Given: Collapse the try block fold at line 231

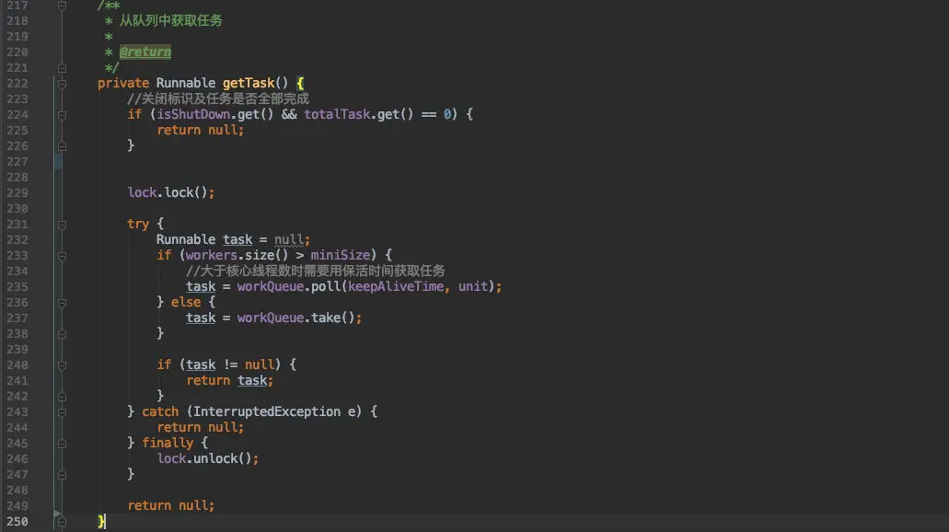Looking at the screenshot, I should click(x=62, y=225).
